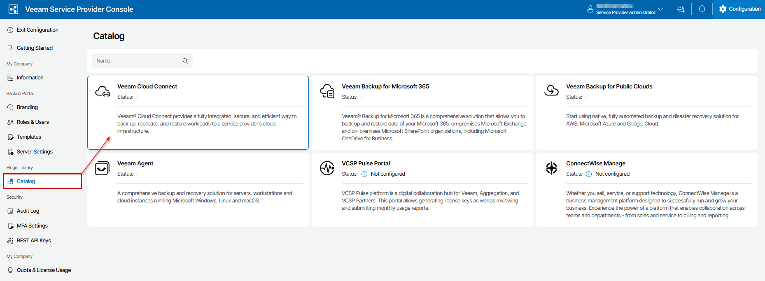Open the Templates section

pos(29,137)
